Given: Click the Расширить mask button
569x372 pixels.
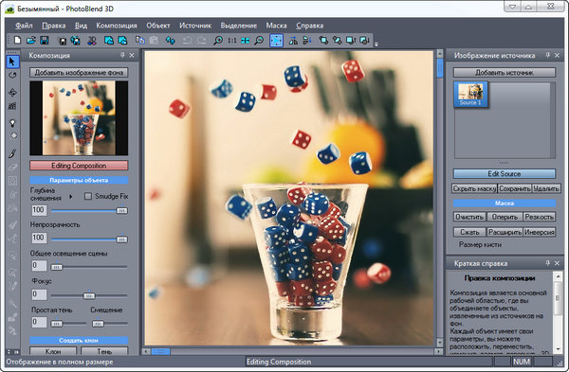Looking at the screenshot, I should [x=505, y=232].
